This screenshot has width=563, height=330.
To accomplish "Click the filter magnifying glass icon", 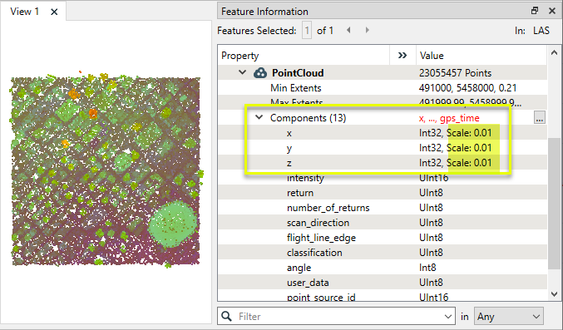I will (x=226, y=316).
